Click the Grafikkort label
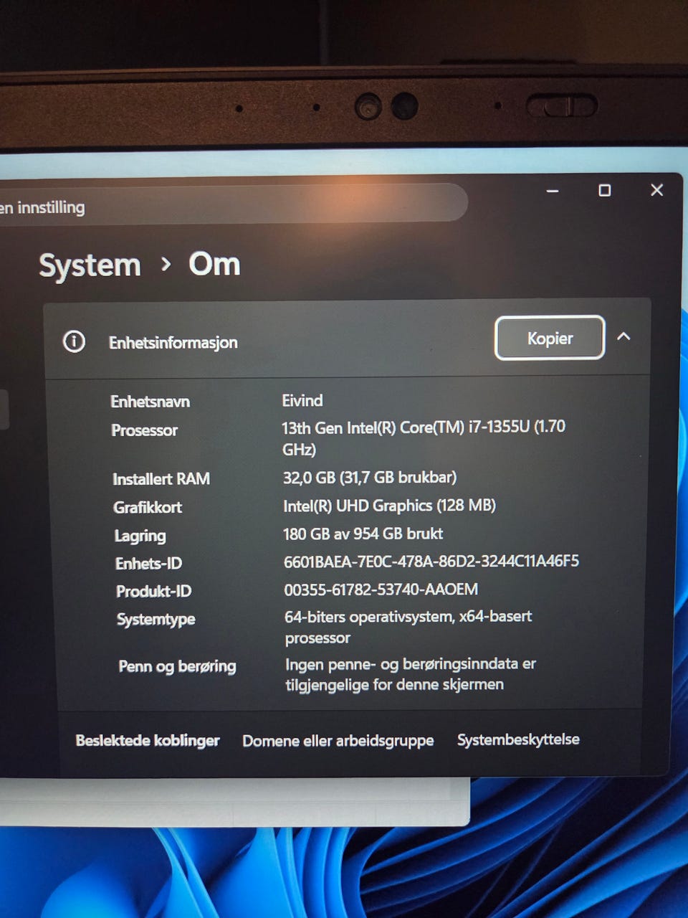 pos(148,508)
